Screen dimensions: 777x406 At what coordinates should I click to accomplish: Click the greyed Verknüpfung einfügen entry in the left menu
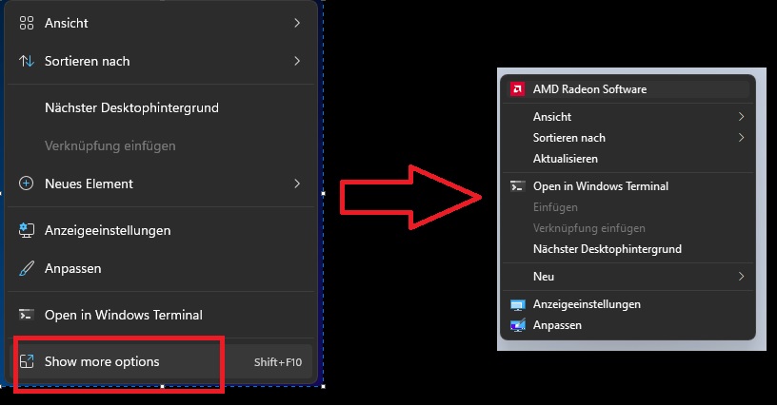(161, 145)
